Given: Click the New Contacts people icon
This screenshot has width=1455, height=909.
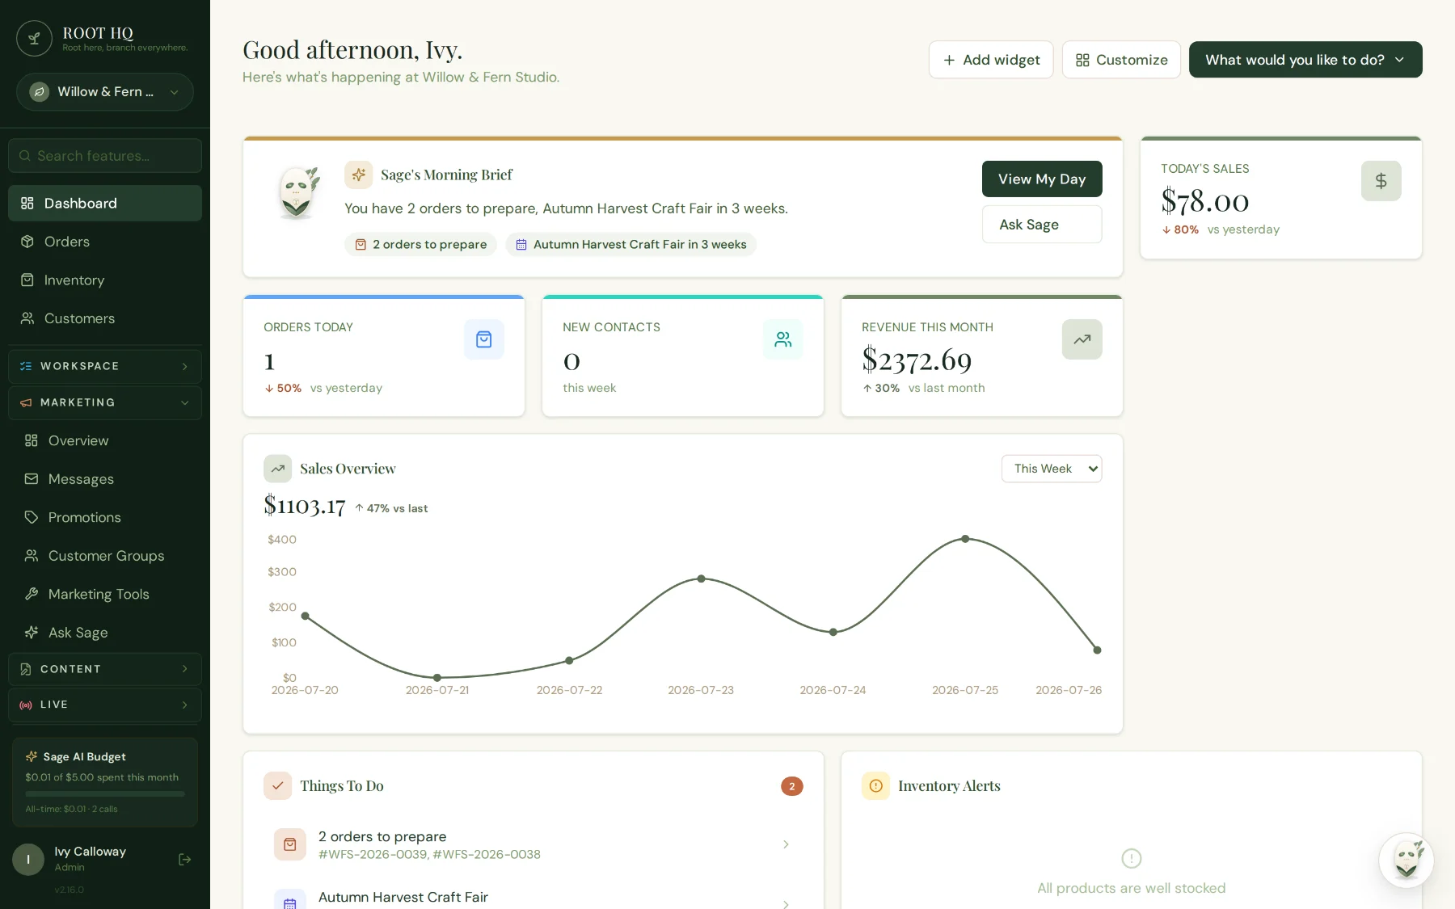Looking at the screenshot, I should 783,339.
